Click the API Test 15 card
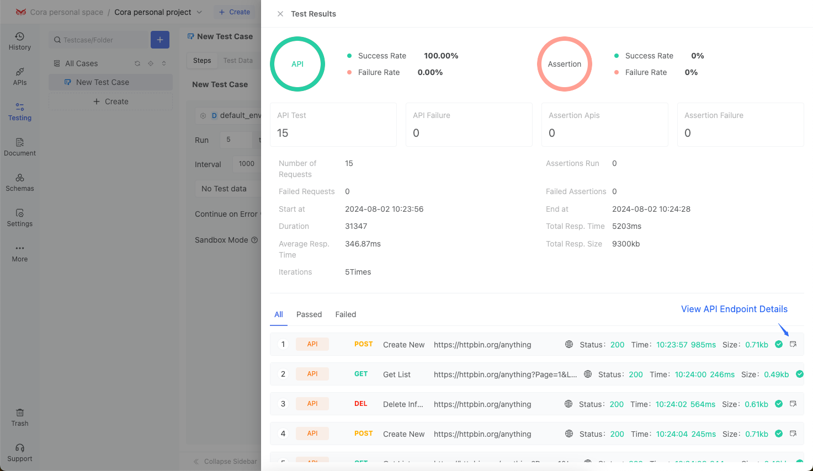This screenshot has width=813, height=471. pyautogui.click(x=333, y=125)
